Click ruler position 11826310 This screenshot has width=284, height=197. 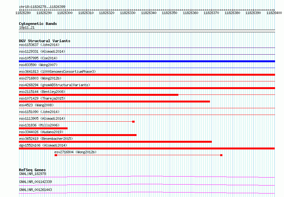(x=86, y=13)
